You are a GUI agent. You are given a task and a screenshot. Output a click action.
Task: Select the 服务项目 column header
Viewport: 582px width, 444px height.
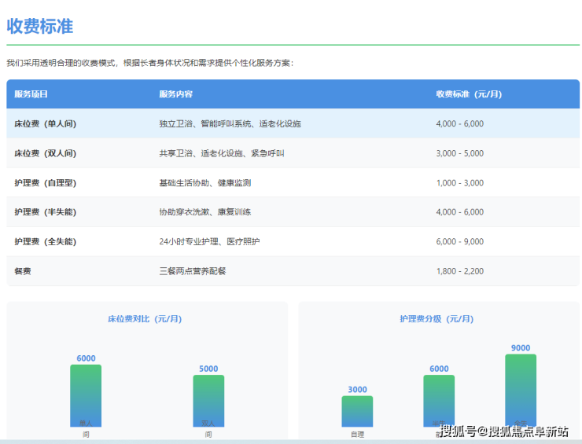[x=31, y=94]
